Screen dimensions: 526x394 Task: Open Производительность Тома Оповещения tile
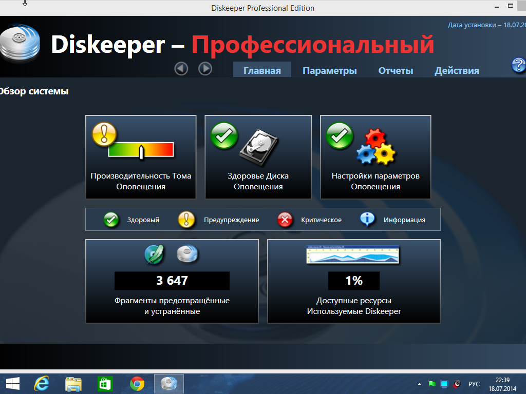tap(141, 157)
